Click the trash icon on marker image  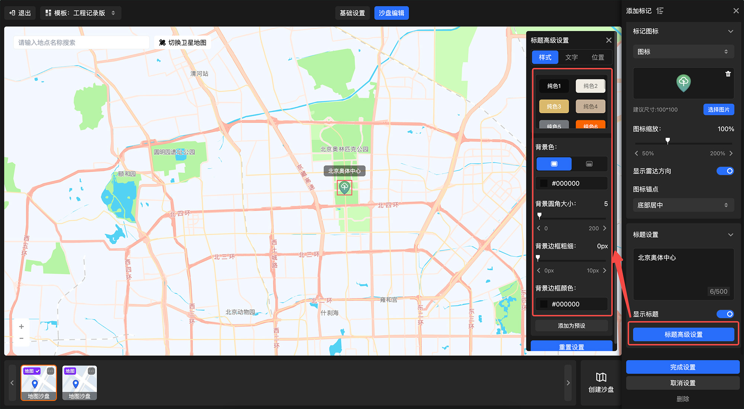click(x=728, y=74)
